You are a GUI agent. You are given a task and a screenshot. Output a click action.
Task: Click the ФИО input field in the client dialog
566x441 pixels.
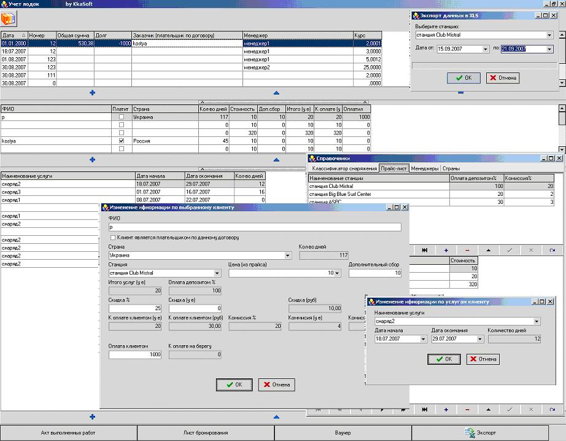[255, 227]
